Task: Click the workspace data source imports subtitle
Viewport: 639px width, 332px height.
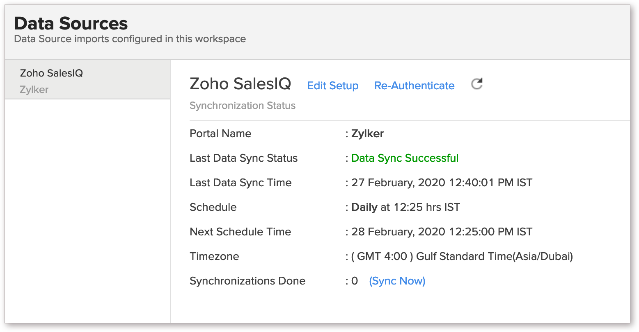Action: [x=130, y=39]
